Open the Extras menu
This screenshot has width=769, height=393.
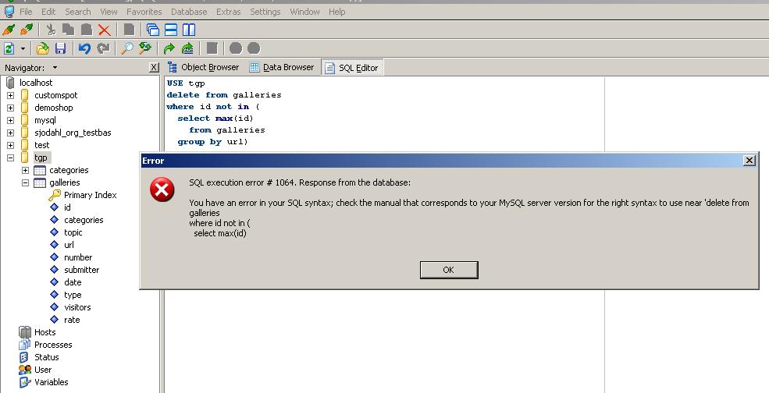coord(229,11)
